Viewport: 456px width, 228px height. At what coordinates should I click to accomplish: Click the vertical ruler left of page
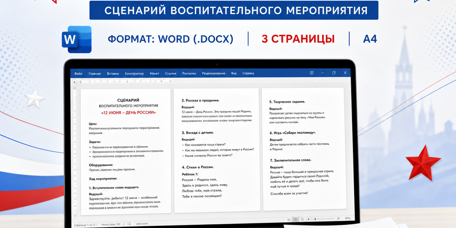(75, 151)
